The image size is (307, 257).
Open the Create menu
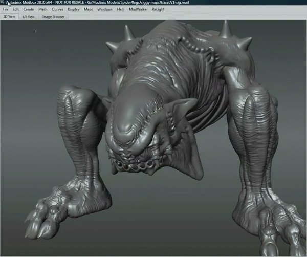pyautogui.click(x=29, y=9)
